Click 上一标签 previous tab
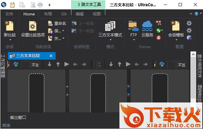 pos(83,24)
